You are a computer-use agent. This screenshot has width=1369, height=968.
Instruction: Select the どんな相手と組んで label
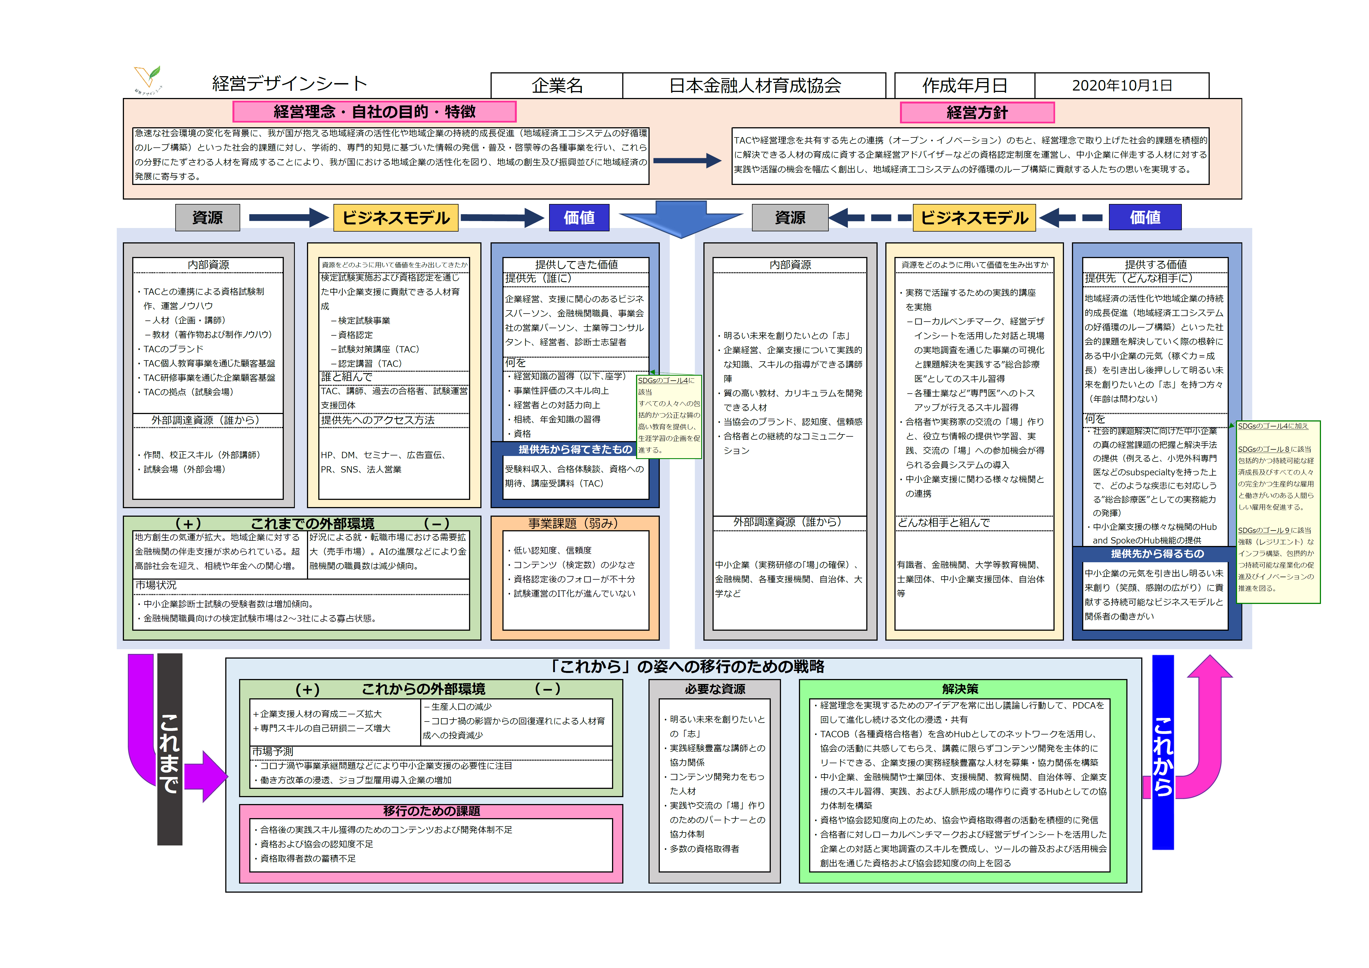[x=943, y=522]
